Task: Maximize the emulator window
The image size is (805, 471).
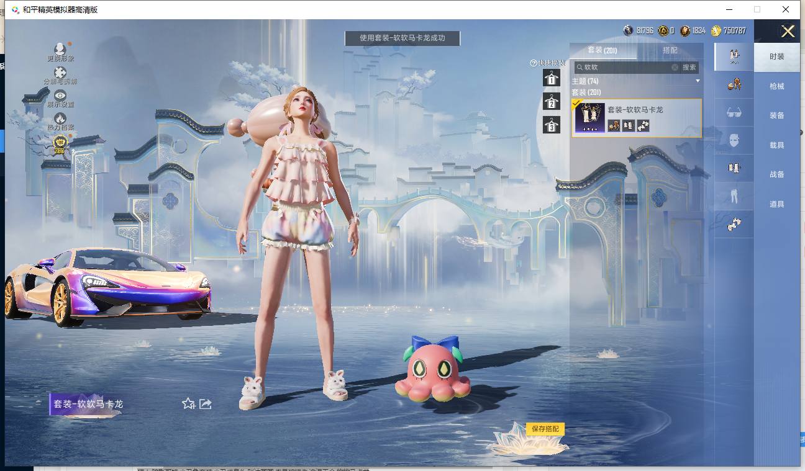Action: pyautogui.click(x=757, y=9)
